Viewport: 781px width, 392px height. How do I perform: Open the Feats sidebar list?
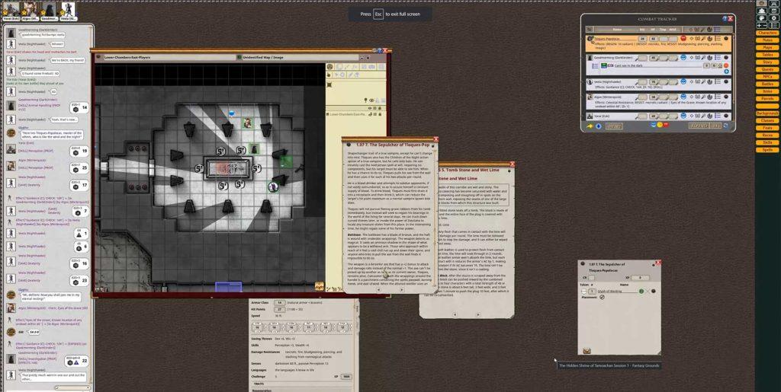point(767,128)
